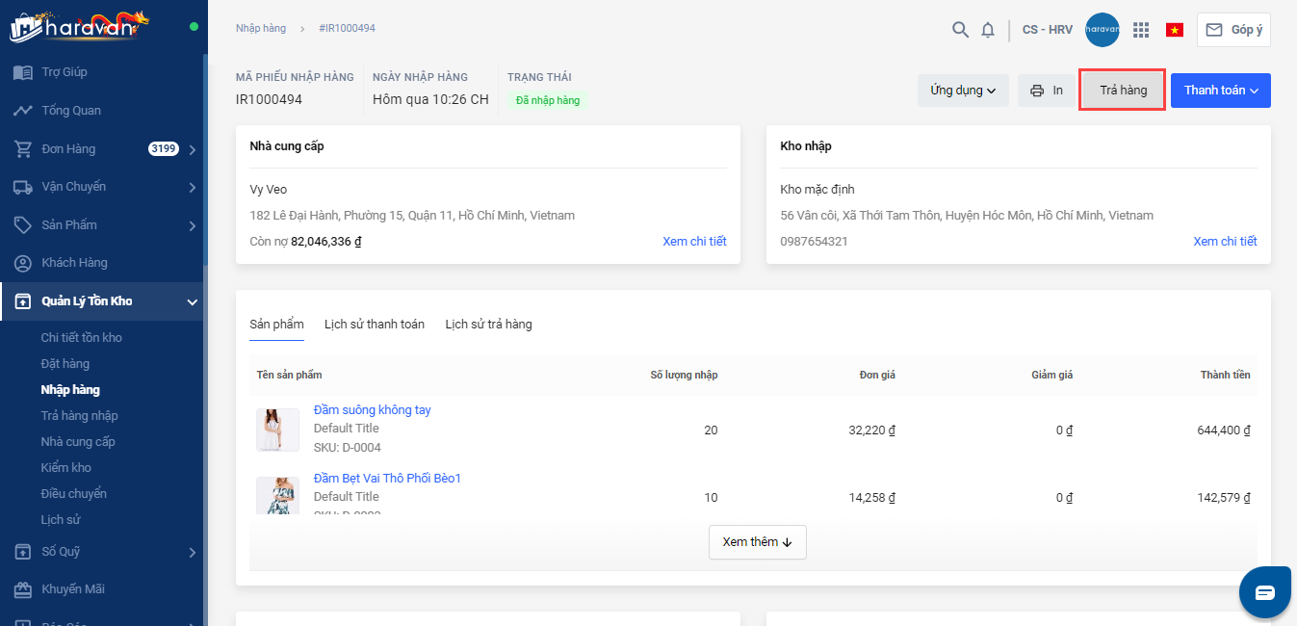
Task: Expand the Ứng dụng dropdown
Action: click(x=962, y=91)
